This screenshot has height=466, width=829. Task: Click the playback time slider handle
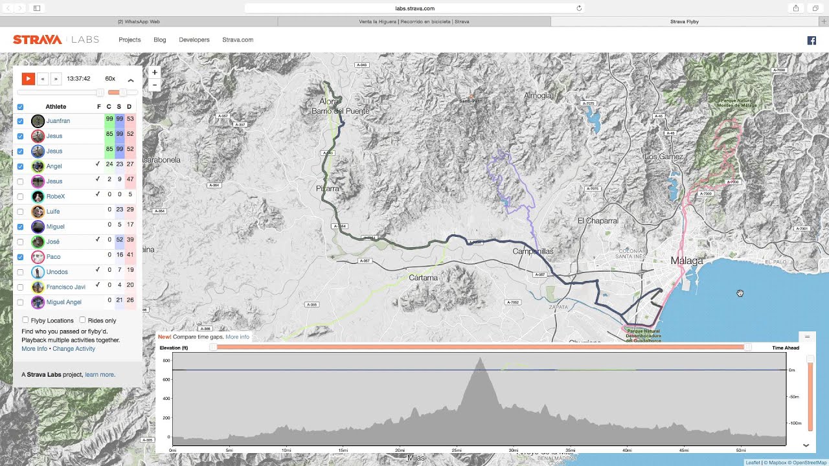(100, 93)
